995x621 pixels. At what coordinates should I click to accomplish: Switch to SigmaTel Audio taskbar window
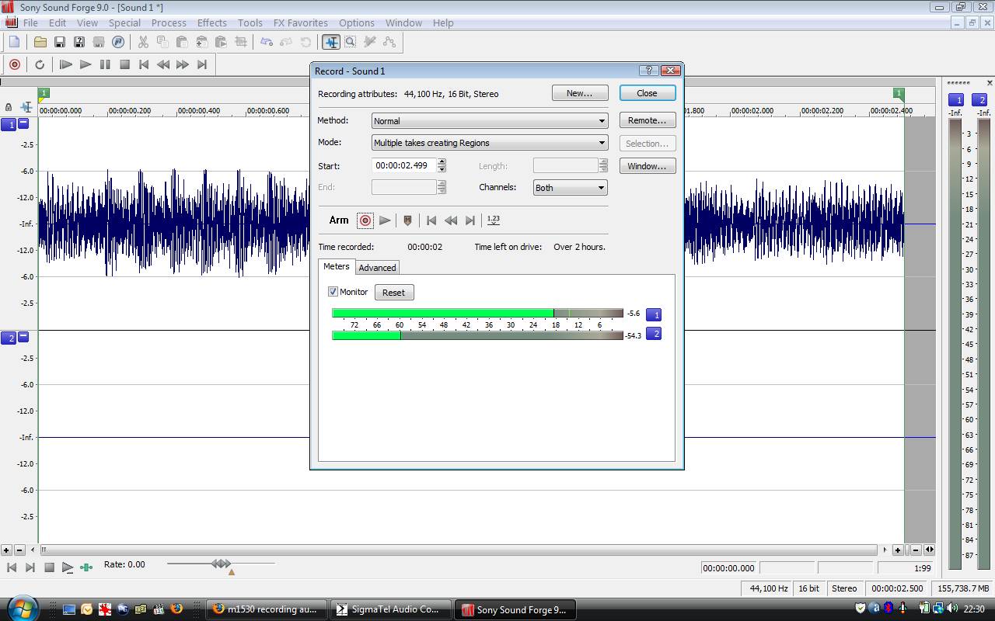pyautogui.click(x=390, y=609)
